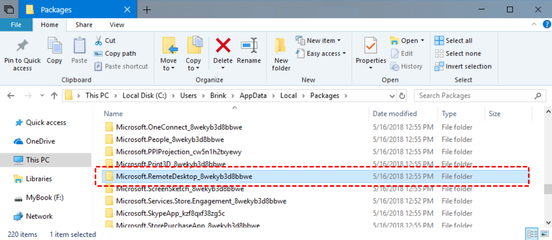This screenshot has width=552, height=240.
Task: Open the New item dropdown
Action: (318, 41)
